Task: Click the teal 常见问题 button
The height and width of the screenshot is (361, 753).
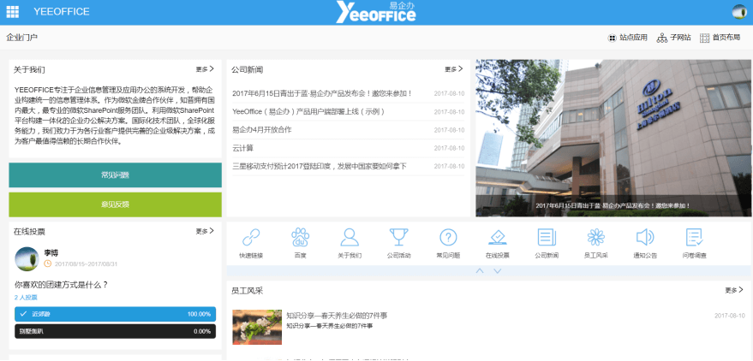Action: click(116, 175)
